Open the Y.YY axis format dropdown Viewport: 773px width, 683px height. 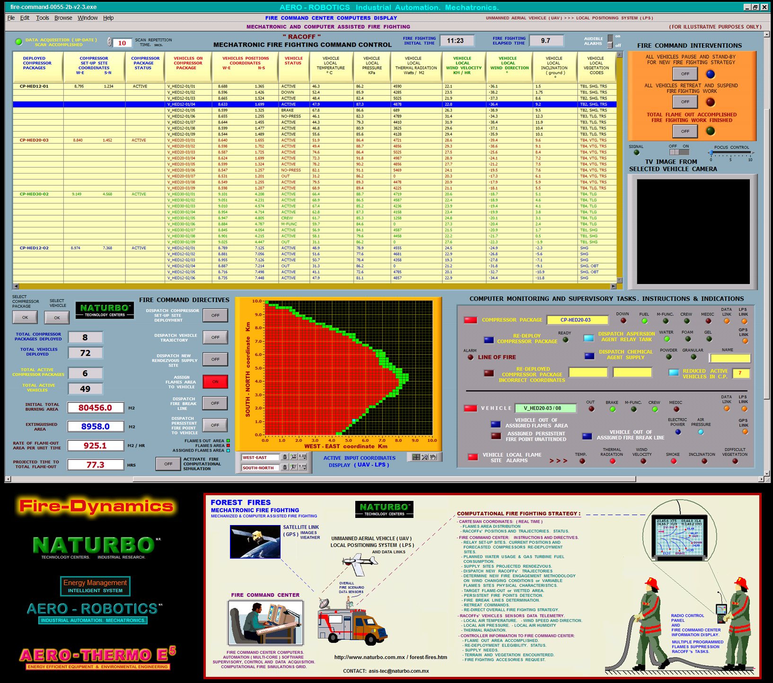click(303, 467)
